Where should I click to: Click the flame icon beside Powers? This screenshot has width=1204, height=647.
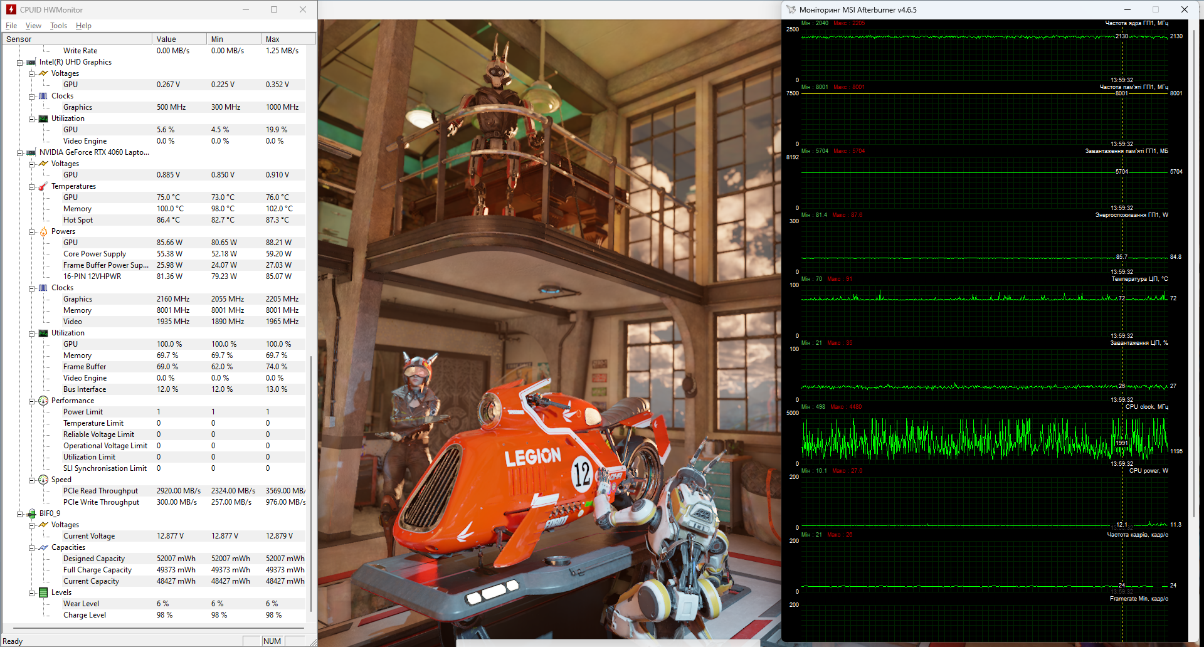tap(43, 231)
